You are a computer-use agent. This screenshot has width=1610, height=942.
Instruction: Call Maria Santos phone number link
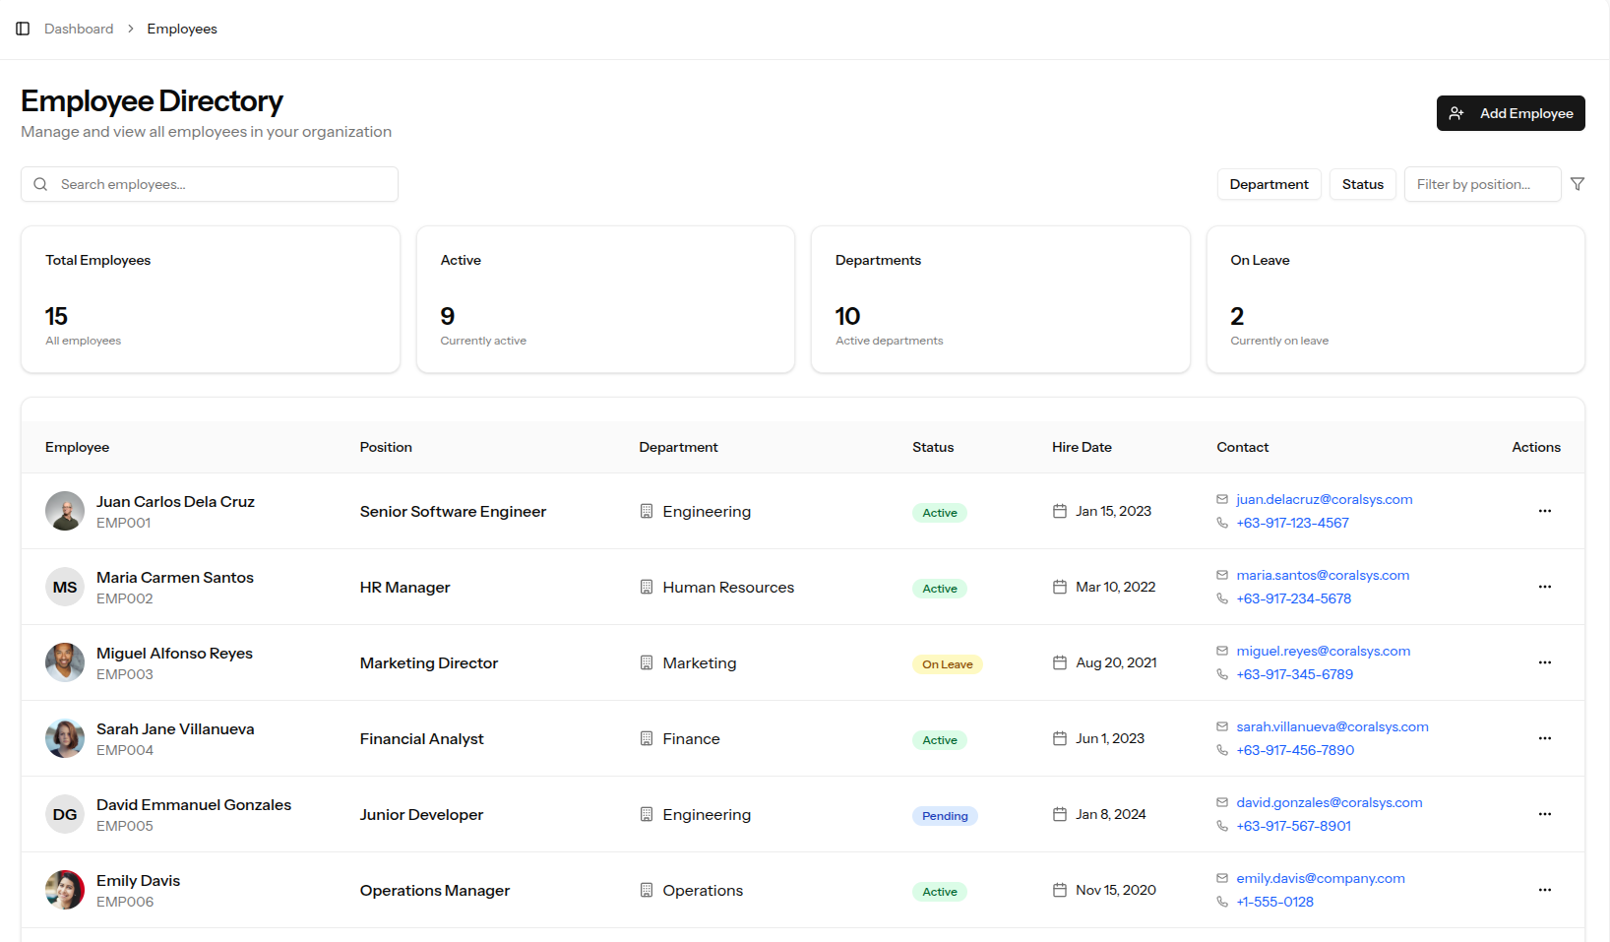(x=1293, y=598)
